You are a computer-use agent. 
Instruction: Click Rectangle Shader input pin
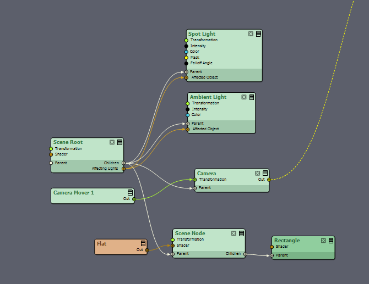272,247
